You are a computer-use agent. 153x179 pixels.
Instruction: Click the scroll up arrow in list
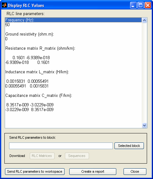144,20
